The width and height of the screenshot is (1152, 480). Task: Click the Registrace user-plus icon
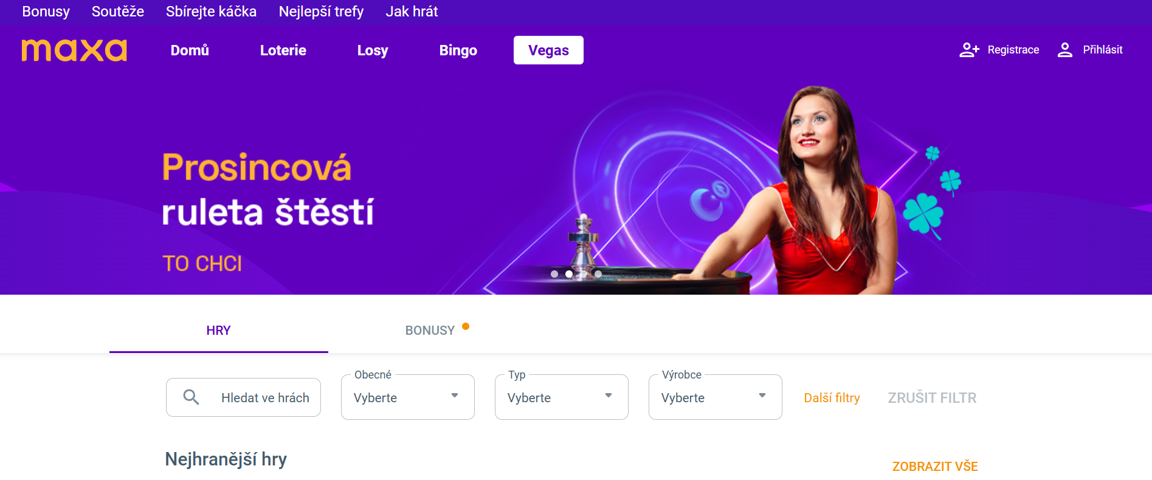pos(969,50)
